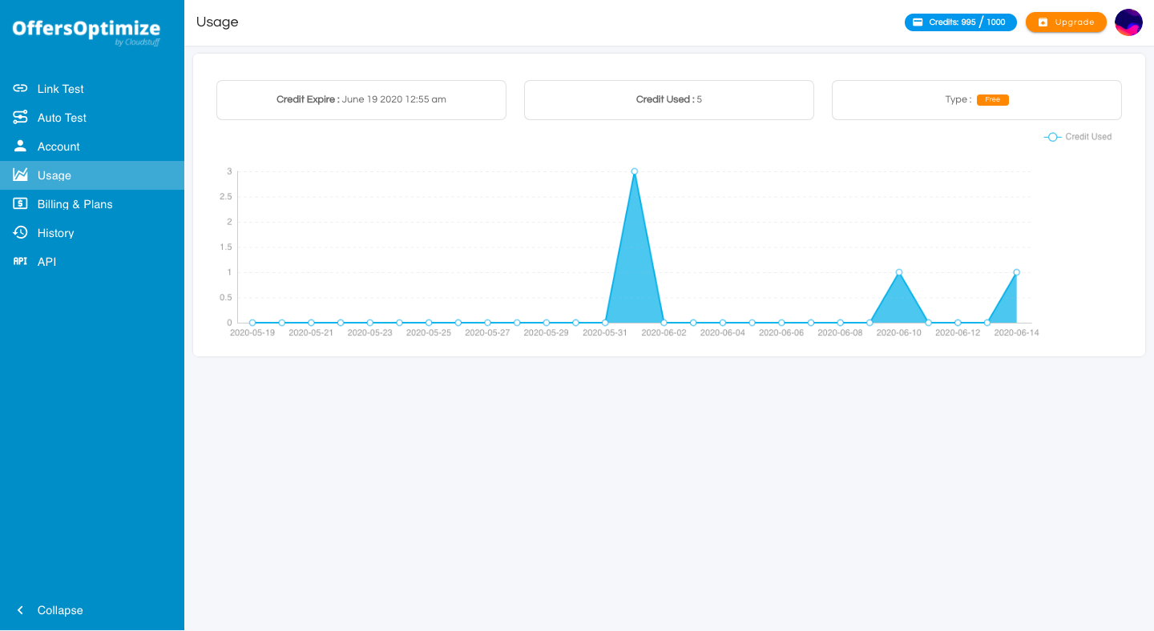Click the Credit Used : 5 card
Image resolution: width=1154 pixels, height=631 pixels.
pos(669,100)
